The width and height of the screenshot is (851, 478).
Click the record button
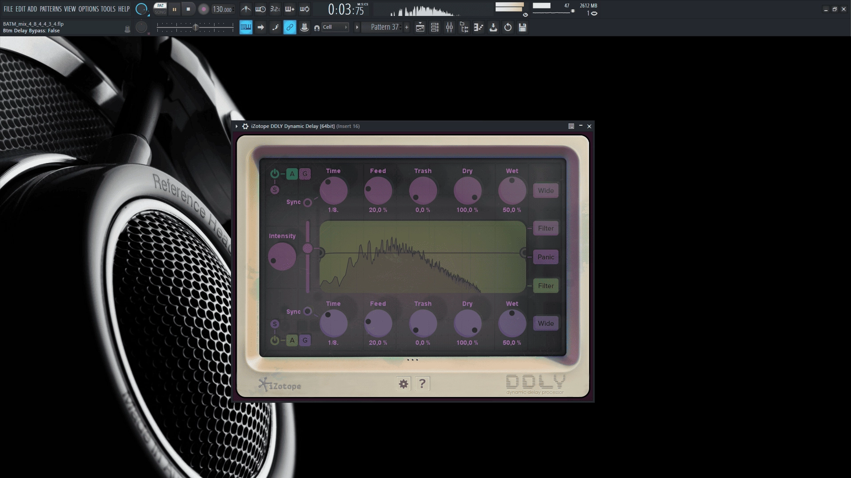[203, 9]
